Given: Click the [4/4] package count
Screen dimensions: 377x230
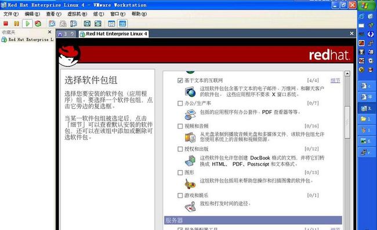Looking at the screenshot, I should [x=313, y=81].
